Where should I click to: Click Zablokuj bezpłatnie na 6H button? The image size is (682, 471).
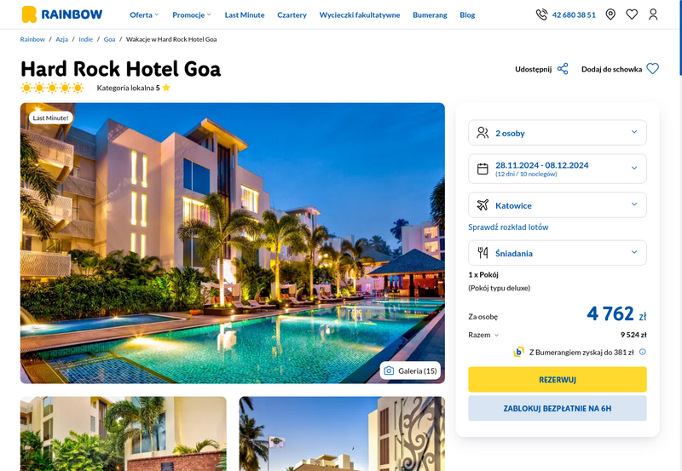[558, 409]
